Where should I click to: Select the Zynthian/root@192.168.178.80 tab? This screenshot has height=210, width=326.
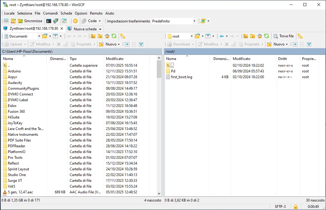coord(34,28)
